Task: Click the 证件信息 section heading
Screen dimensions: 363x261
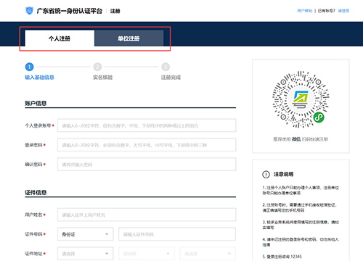Action: click(36, 192)
